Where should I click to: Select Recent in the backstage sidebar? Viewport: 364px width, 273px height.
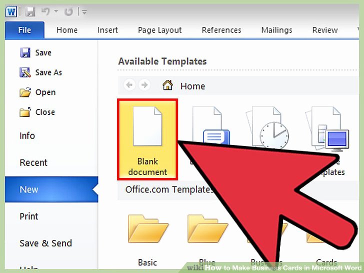33,162
